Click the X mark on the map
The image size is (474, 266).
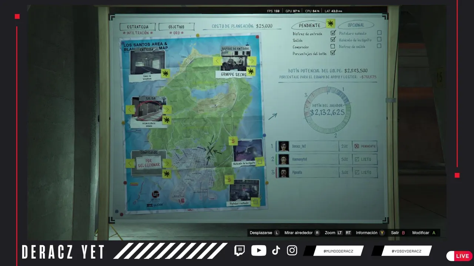tap(210, 150)
